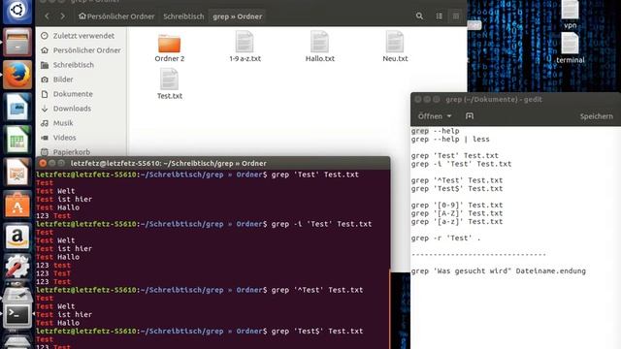This screenshot has height=349, width=621.
Task: Navigate to Persönlicher Ordner breadcrumb
Action: pyautogui.click(x=116, y=16)
